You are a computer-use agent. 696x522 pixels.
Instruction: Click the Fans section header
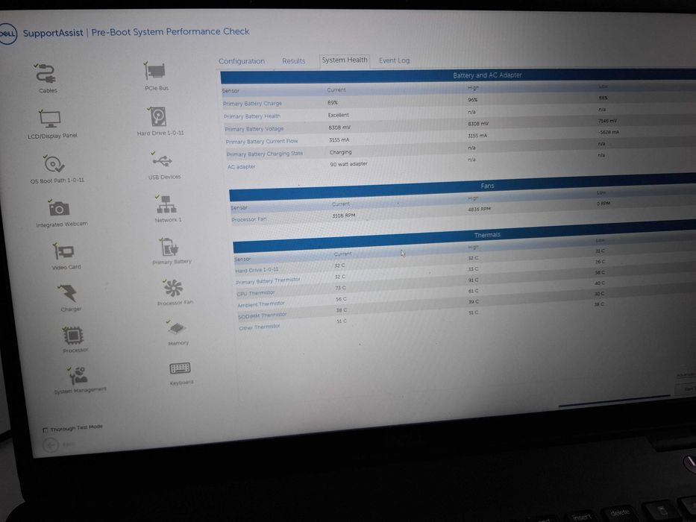[x=463, y=187]
